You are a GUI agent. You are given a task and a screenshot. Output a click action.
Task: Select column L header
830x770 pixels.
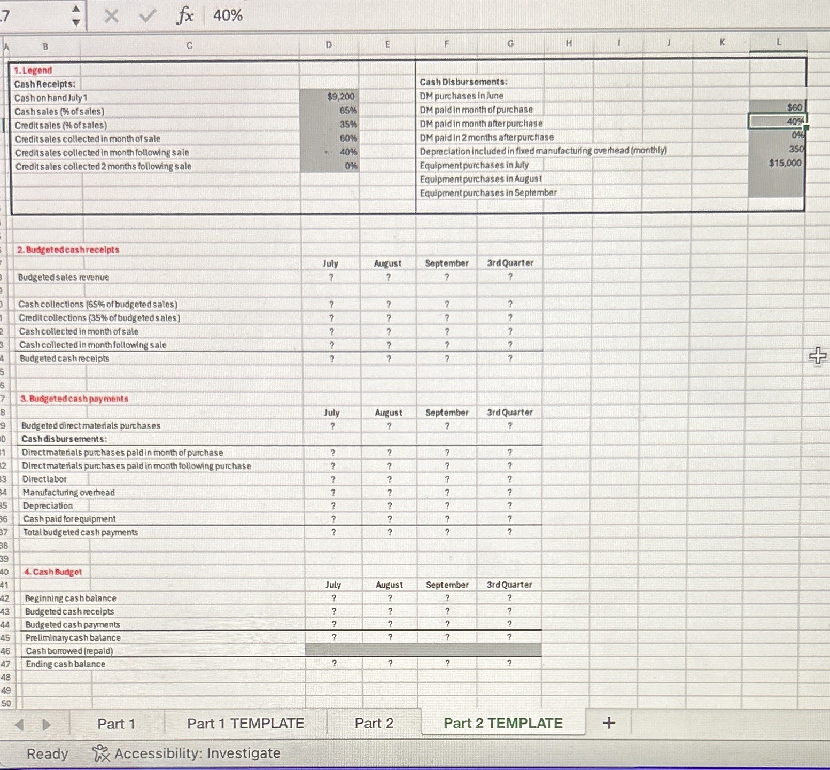tap(778, 42)
